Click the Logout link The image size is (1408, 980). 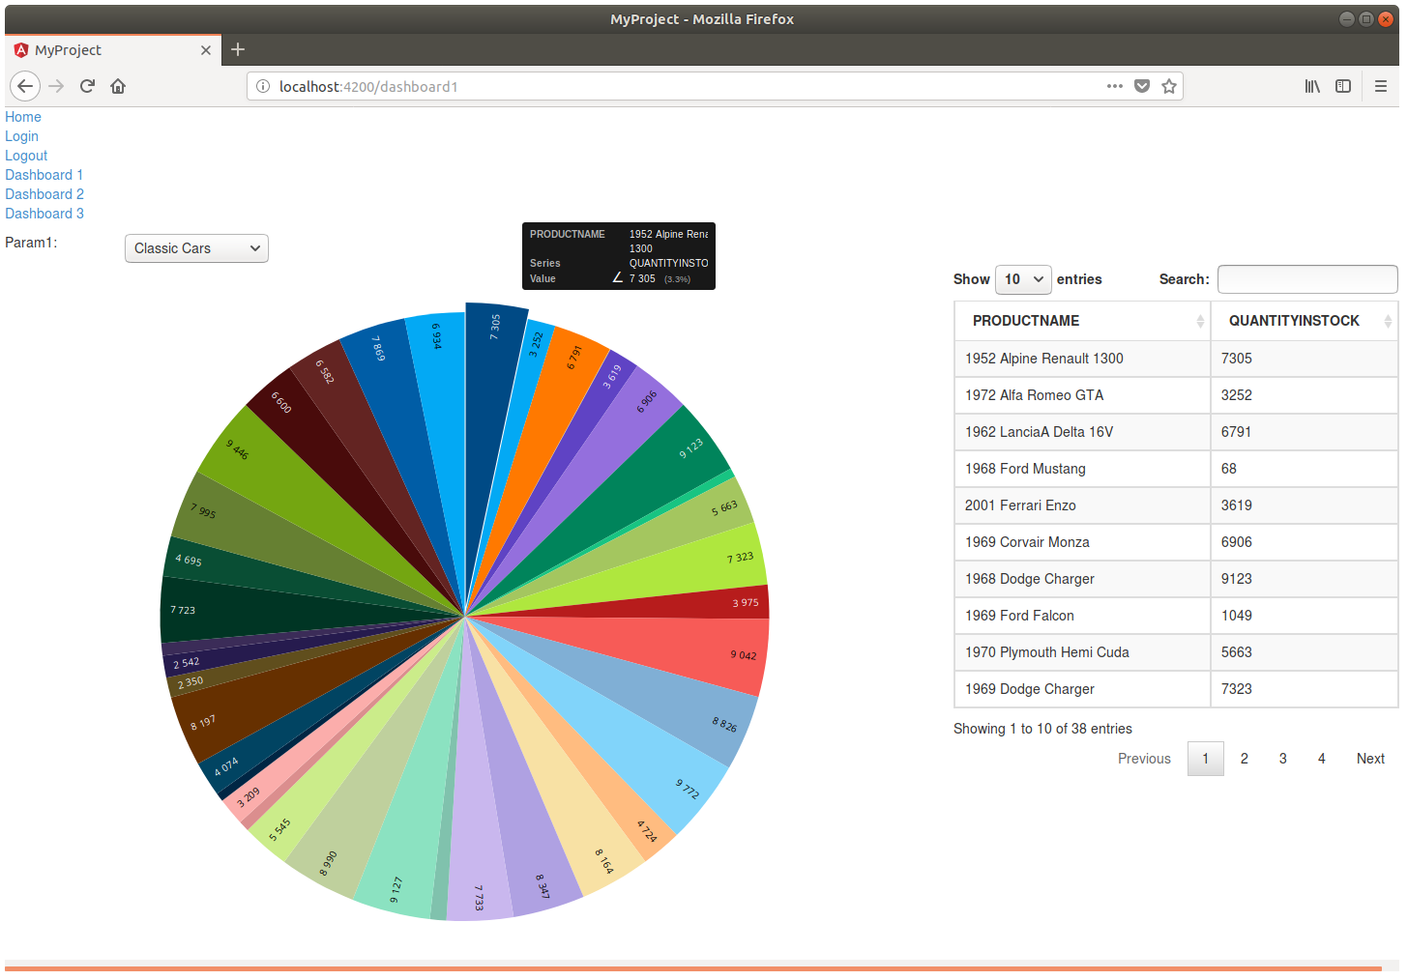pyautogui.click(x=26, y=156)
